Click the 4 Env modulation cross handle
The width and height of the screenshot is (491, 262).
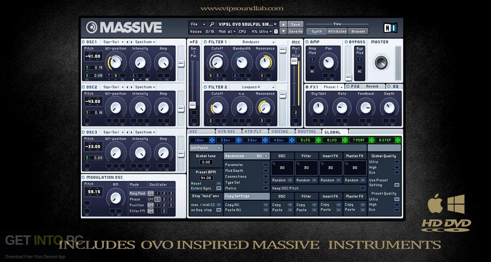point(292,140)
